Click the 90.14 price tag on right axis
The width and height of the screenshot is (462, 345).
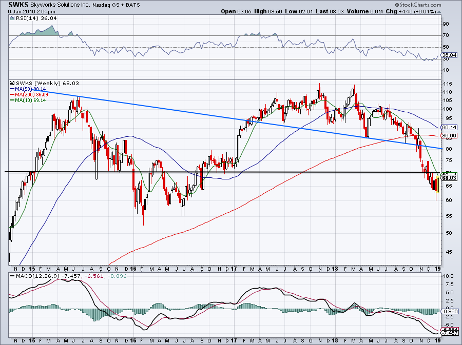pyautogui.click(x=450, y=127)
